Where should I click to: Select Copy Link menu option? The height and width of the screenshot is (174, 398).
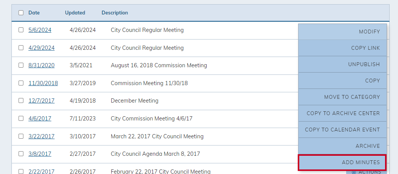coord(342,48)
